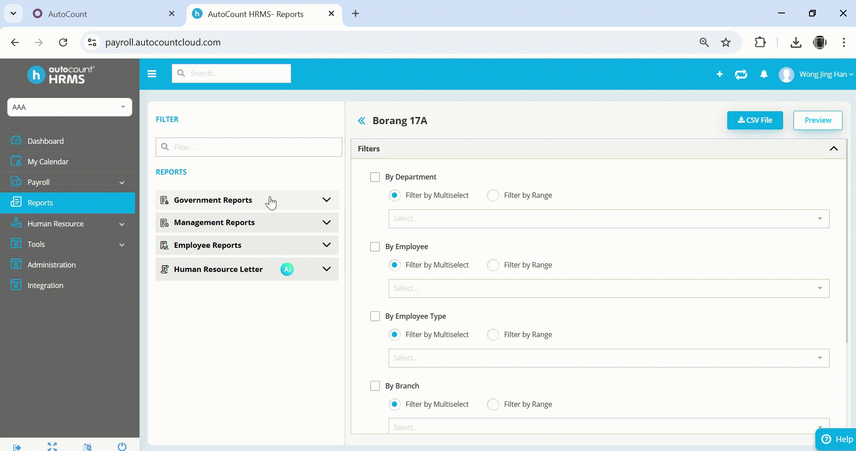The image size is (856, 451).
Task: Open the By Department select dropdown
Action: [608, 219]
